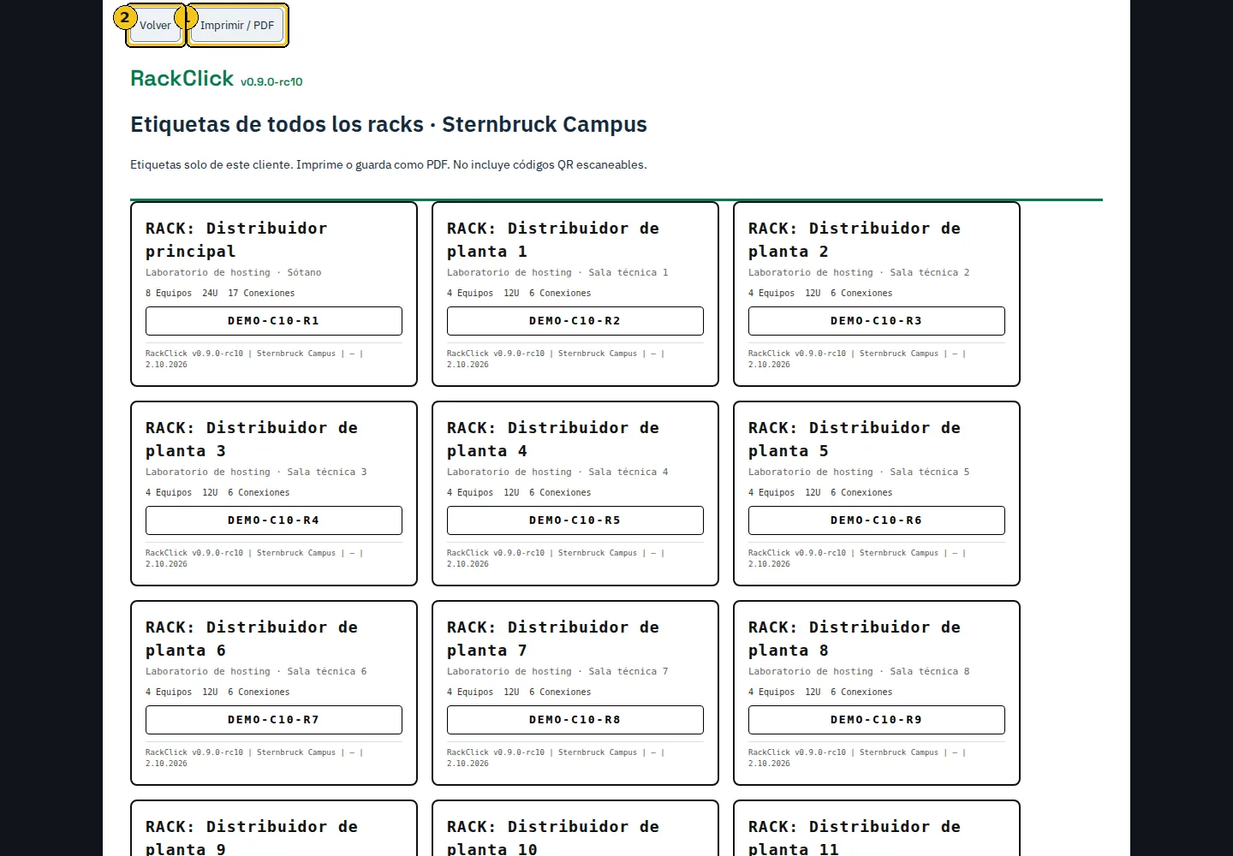1233x856 pixels.
Task: Click the code box DEMO-C10-R3
Action: pos(877,321)
